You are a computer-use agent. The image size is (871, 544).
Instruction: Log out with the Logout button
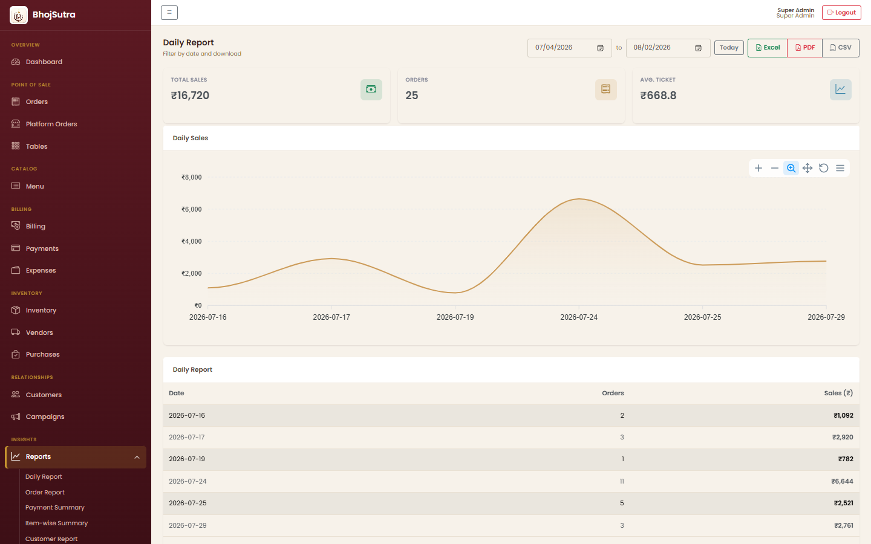(x=841, y=13)
